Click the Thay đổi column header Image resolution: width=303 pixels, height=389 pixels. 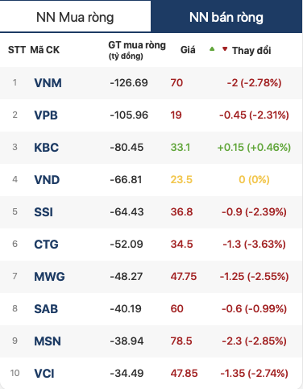coord(251,50)
